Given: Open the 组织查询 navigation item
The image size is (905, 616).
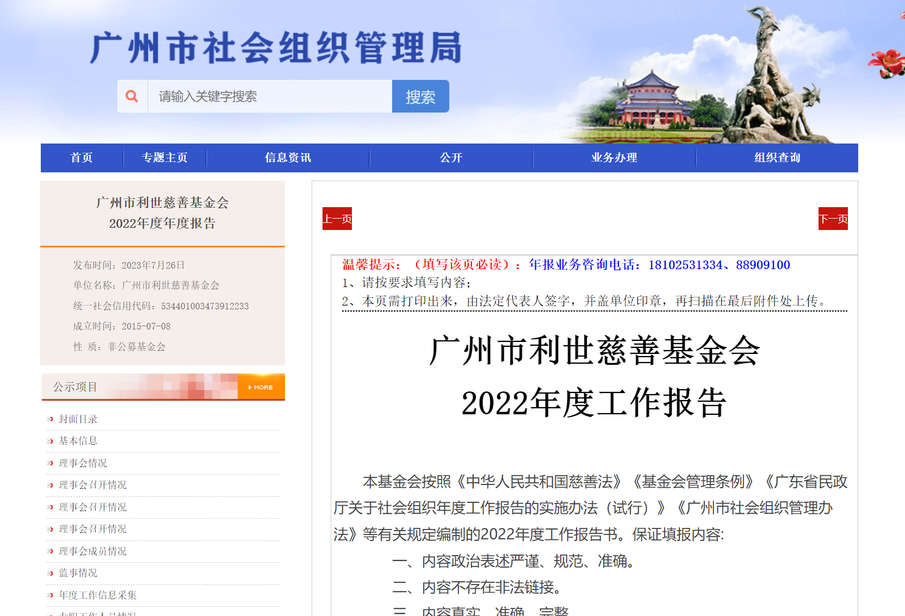Looking at the screenshot, I should (x=777, y=158).
